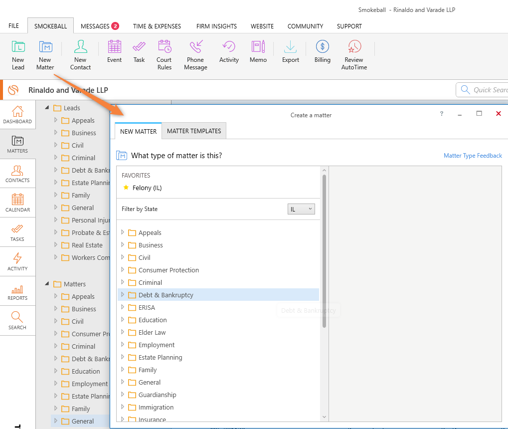The height and width of the screenshot is (429, 508).
Task: Open the COMMUNITY tab
Action: [305, 26]
